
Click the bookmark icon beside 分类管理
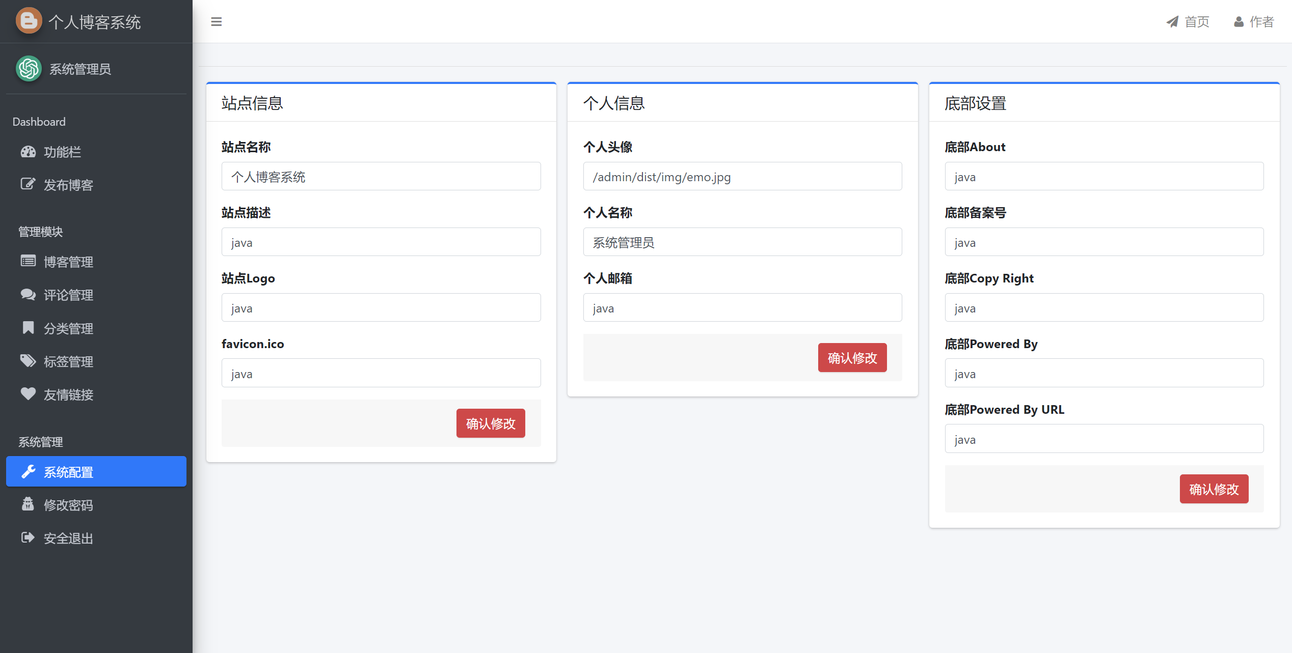(x=28, y=328)
